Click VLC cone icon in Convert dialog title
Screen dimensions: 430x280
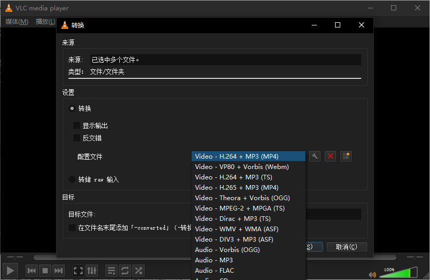click(65, 25)
